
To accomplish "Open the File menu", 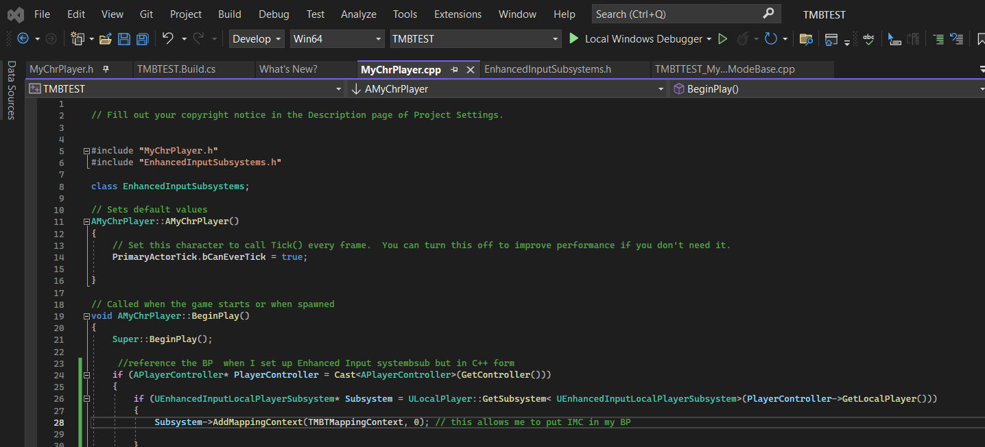I will click(42, 14).
